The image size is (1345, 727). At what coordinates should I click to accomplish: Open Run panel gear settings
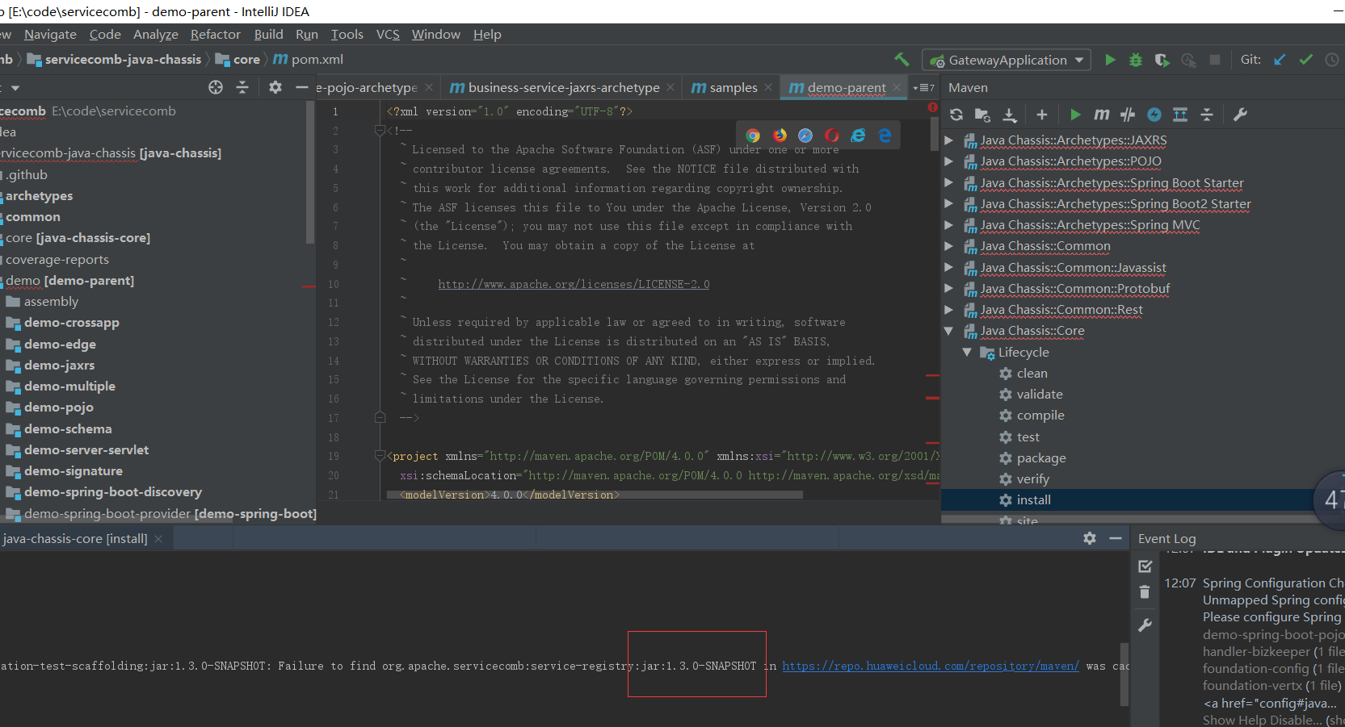(1090, 538)
